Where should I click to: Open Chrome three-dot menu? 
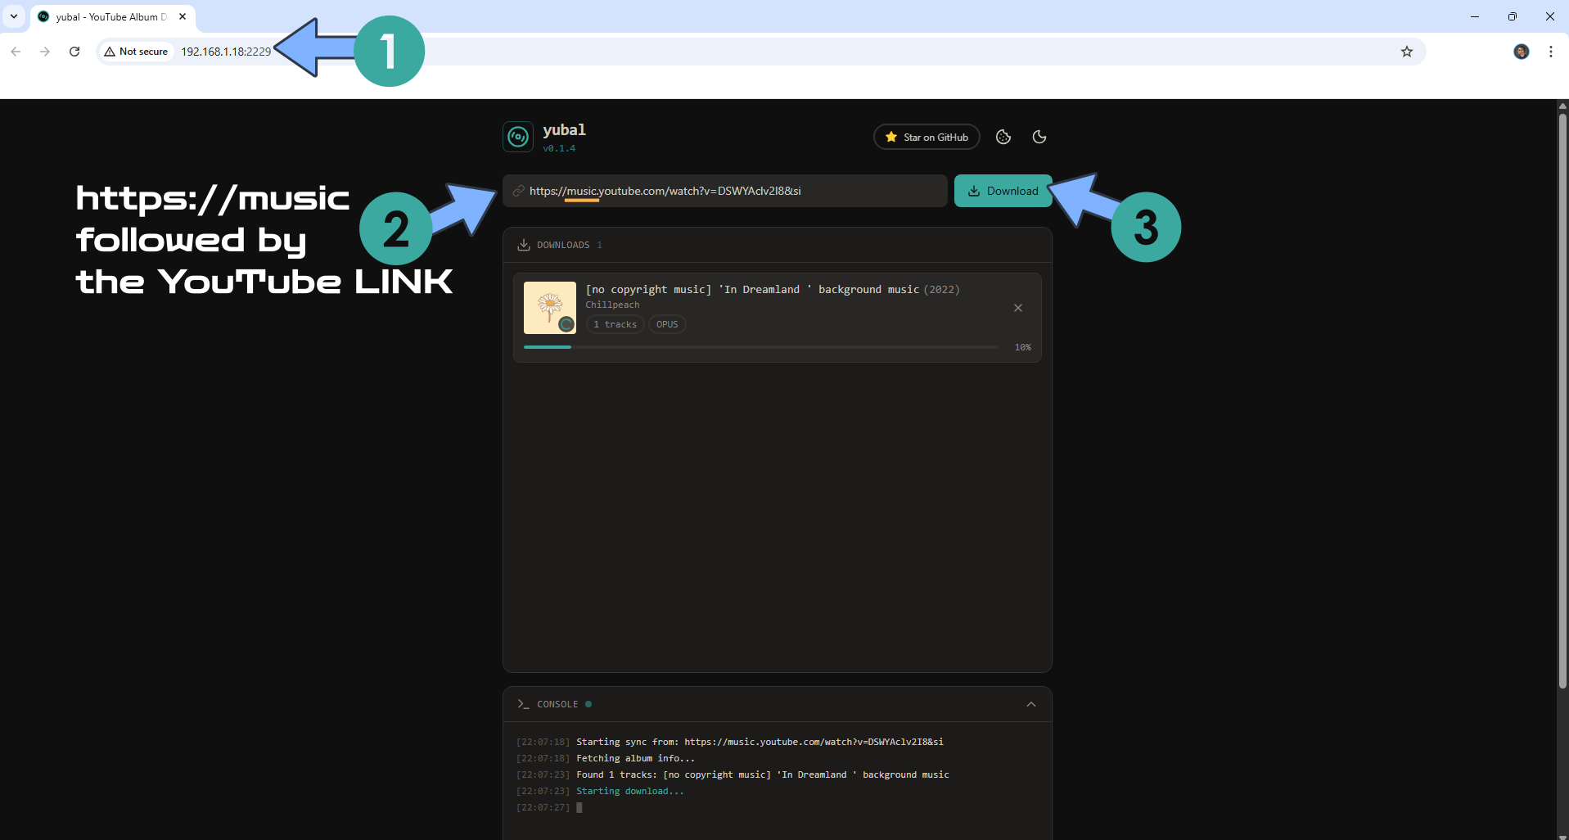point(1550,52)
